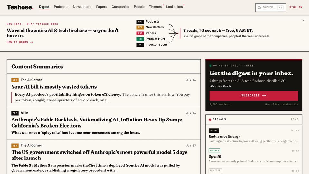Open the Papers nav tab
This screenshot has width=309, height=174.
[101, 7]
